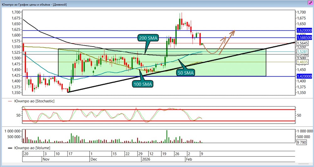The image size is (314, 167).
Task: Click the 1,620000 blue price level tag
Action: coord(304,31)
